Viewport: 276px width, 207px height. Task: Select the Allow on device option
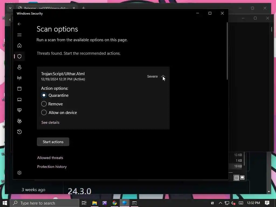click(x=44, y=112)
